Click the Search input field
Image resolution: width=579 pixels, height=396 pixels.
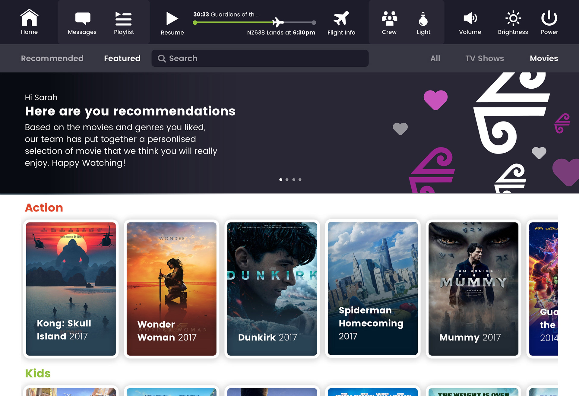pos(260,58)
